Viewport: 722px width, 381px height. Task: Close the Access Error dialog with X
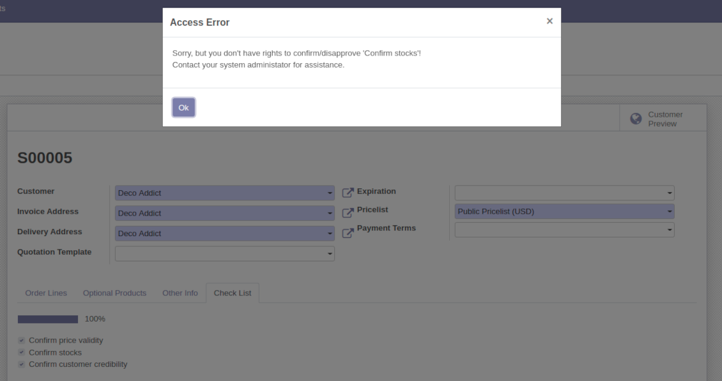click(549, 21)
